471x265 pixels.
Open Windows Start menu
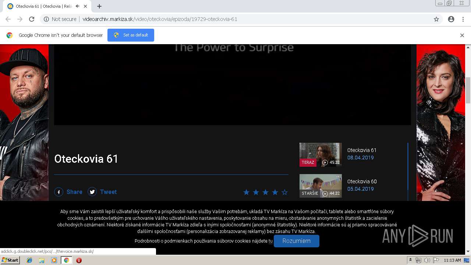(x=10, y=260)
